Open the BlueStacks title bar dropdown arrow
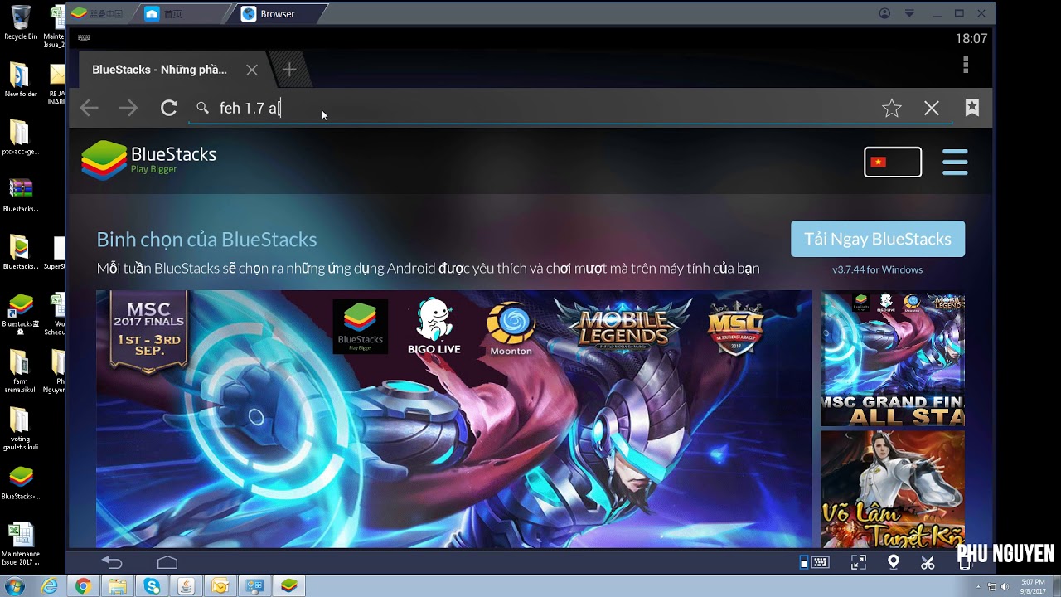1061x597 pixels. (x=909, y=13)
